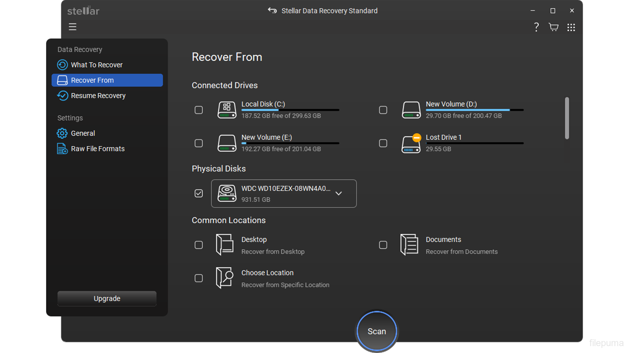
Task: Enable the New Volume (E:) checkbox
Action: (x=199, y=143)
